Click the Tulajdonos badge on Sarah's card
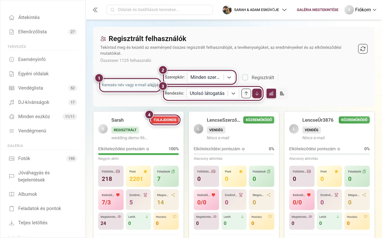Screen dimensions: 382x238 coord(165,120)
